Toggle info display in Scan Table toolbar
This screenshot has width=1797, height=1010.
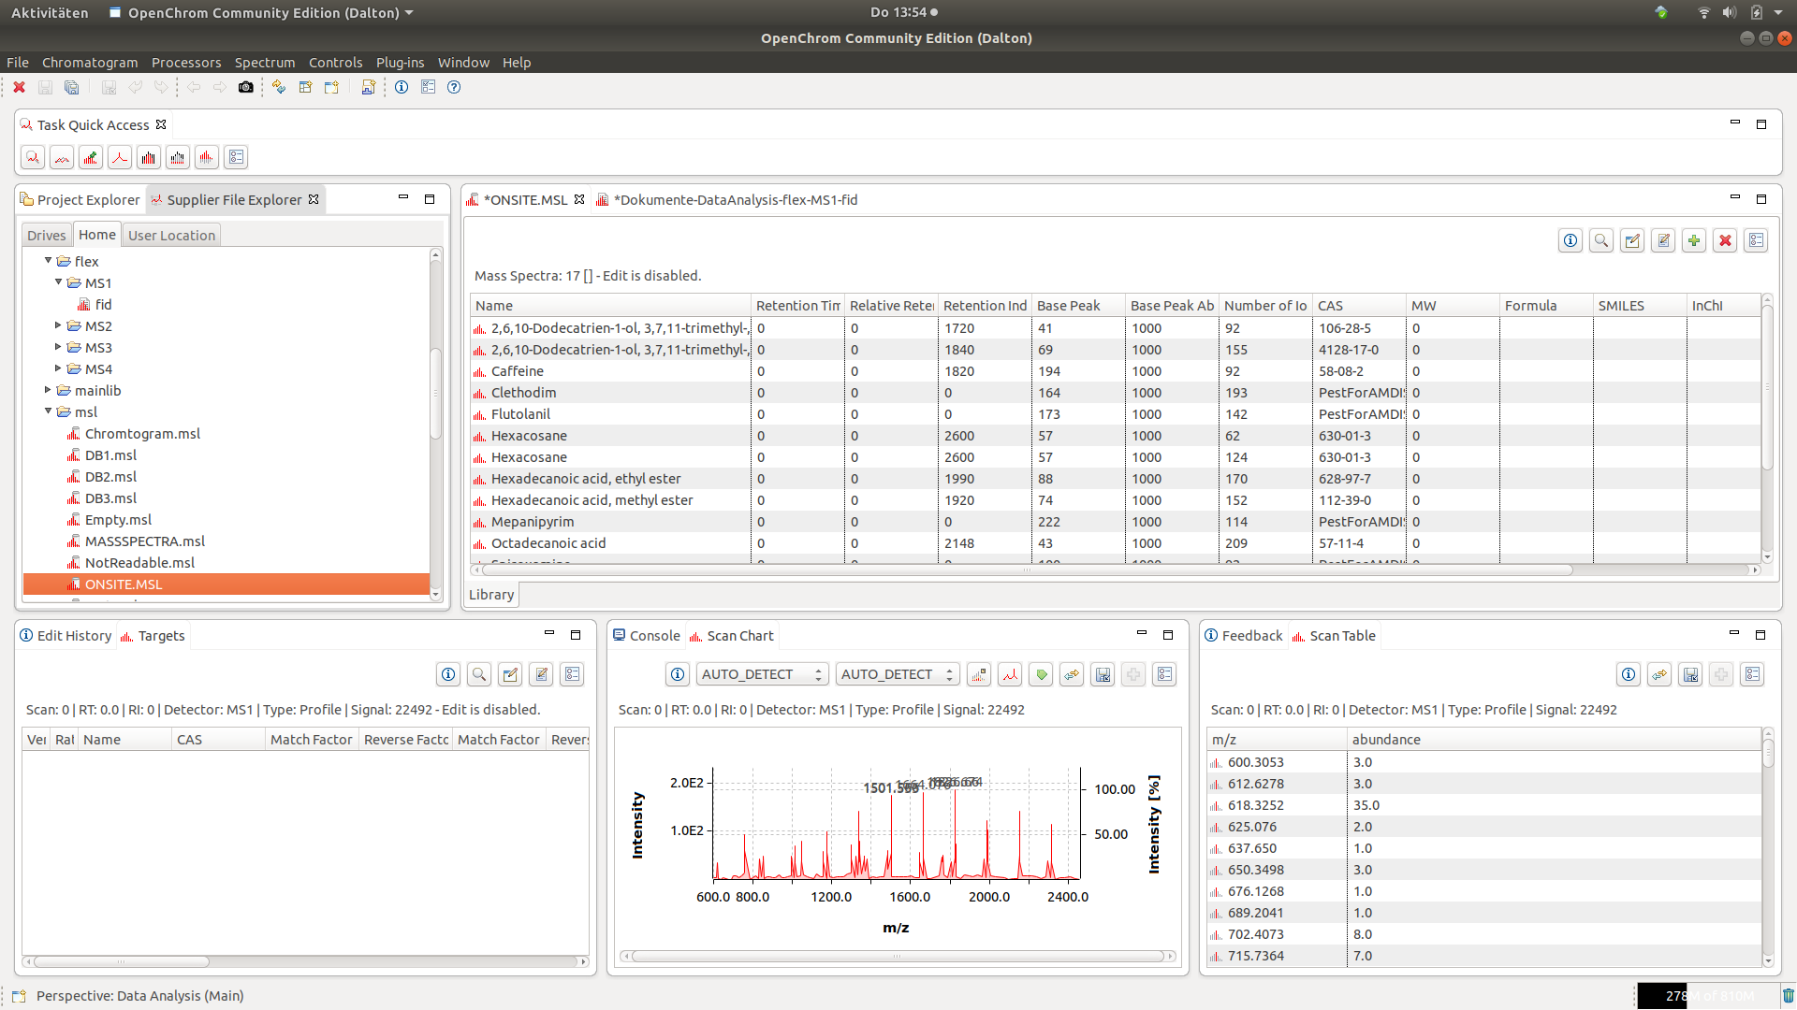[1629, 674]
